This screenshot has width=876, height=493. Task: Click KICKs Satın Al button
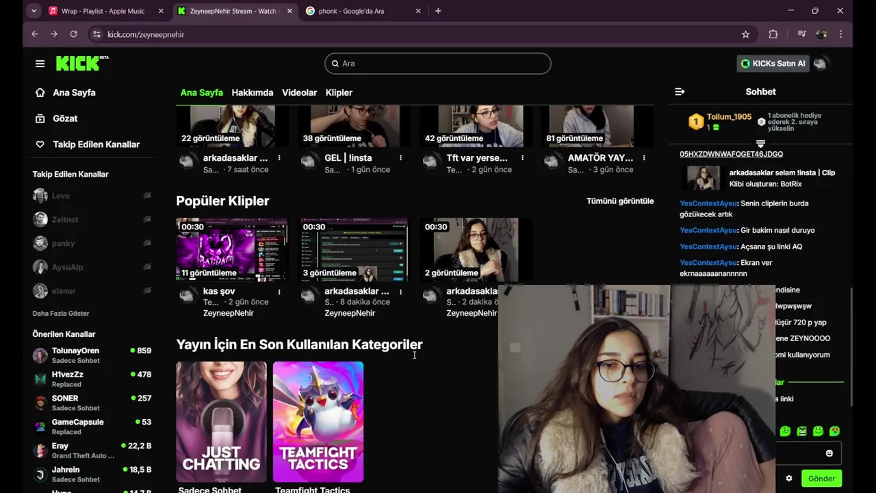(773, 64)
